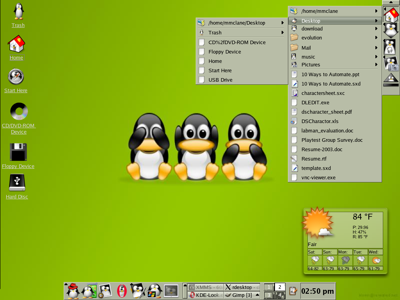Choose Home in the Desktop popup menu

click(241, 61)
